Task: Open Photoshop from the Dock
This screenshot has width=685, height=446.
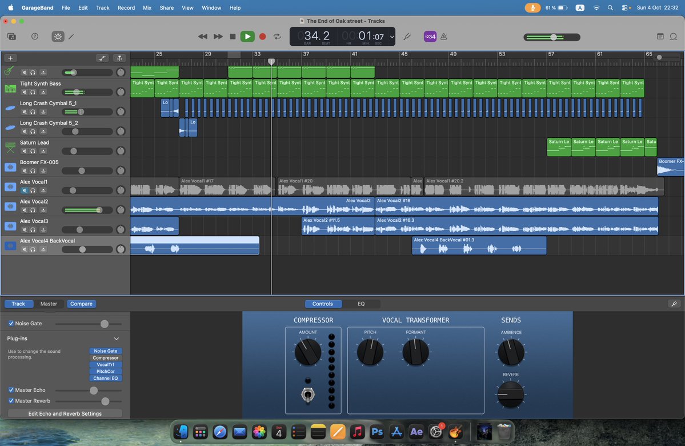Action: [x=377, y=432]
